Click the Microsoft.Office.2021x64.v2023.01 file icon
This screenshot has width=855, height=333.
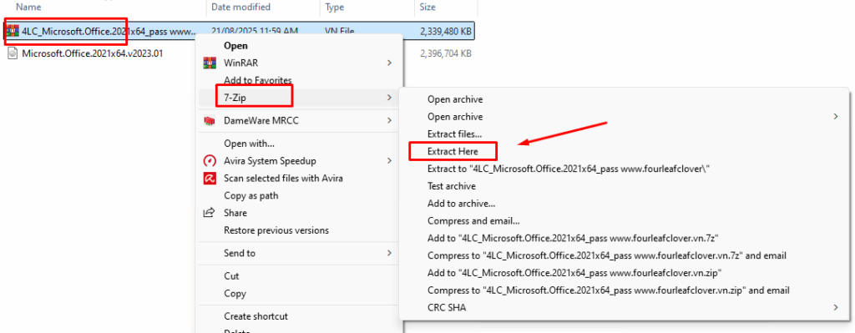(x=13, y=53)
